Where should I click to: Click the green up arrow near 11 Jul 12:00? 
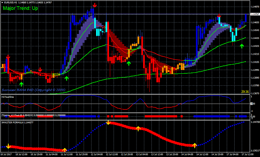pyautogui.click(x=67, y=78)
